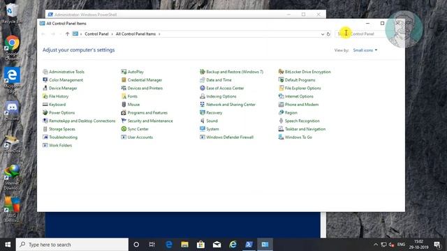447x251 pixels.
Task: Select the File History icon
Action: 45,96
